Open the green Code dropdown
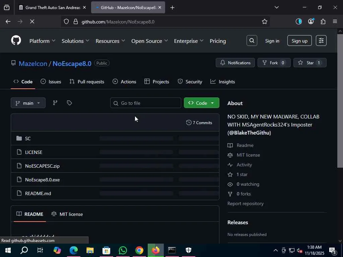The height and width of the screenshot is (257, 343). point(201,103)
